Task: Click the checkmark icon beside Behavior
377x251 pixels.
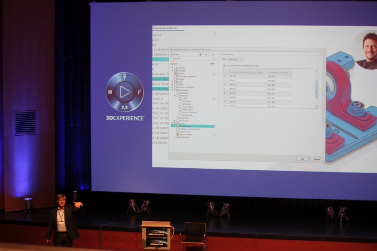Action: [x=212, y=55]
